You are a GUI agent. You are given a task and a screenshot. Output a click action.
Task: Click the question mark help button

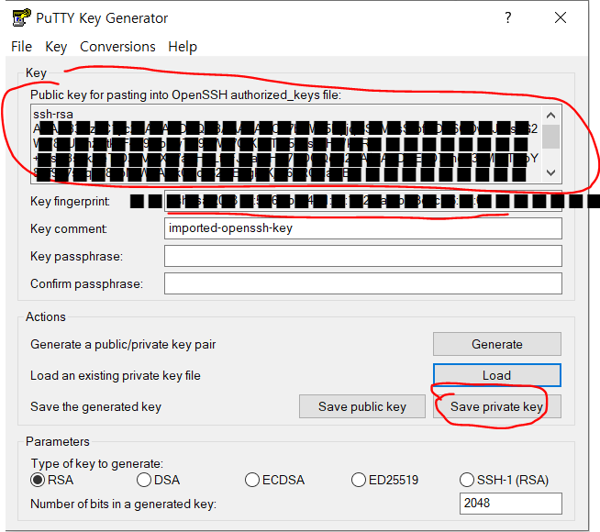coord(507,17)
